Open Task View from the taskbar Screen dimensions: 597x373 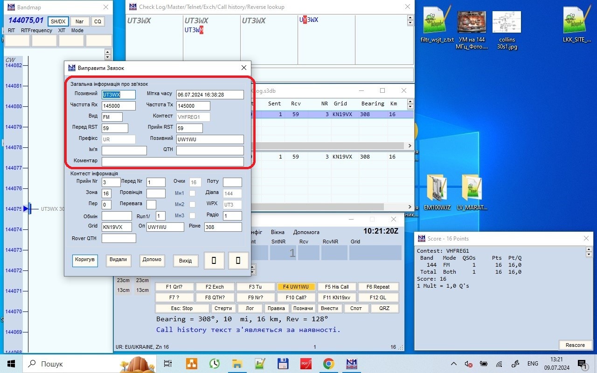(168, 364)
